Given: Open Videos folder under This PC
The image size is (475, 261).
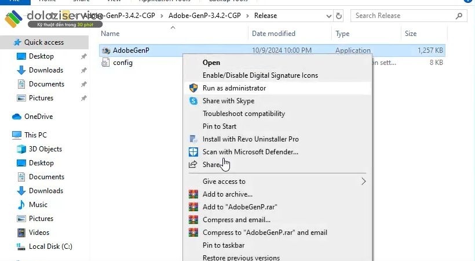Looking at the screenshot, I should [39, 233].
